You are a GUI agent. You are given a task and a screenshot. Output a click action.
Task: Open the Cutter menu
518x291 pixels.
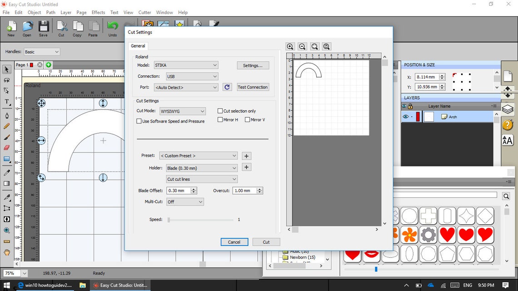(x=144, y=12)
